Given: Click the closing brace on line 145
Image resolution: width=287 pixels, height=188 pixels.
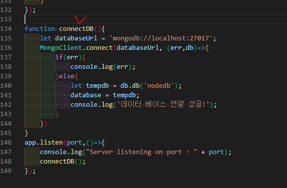Looking at the screenshot, I should click(26, 133).
